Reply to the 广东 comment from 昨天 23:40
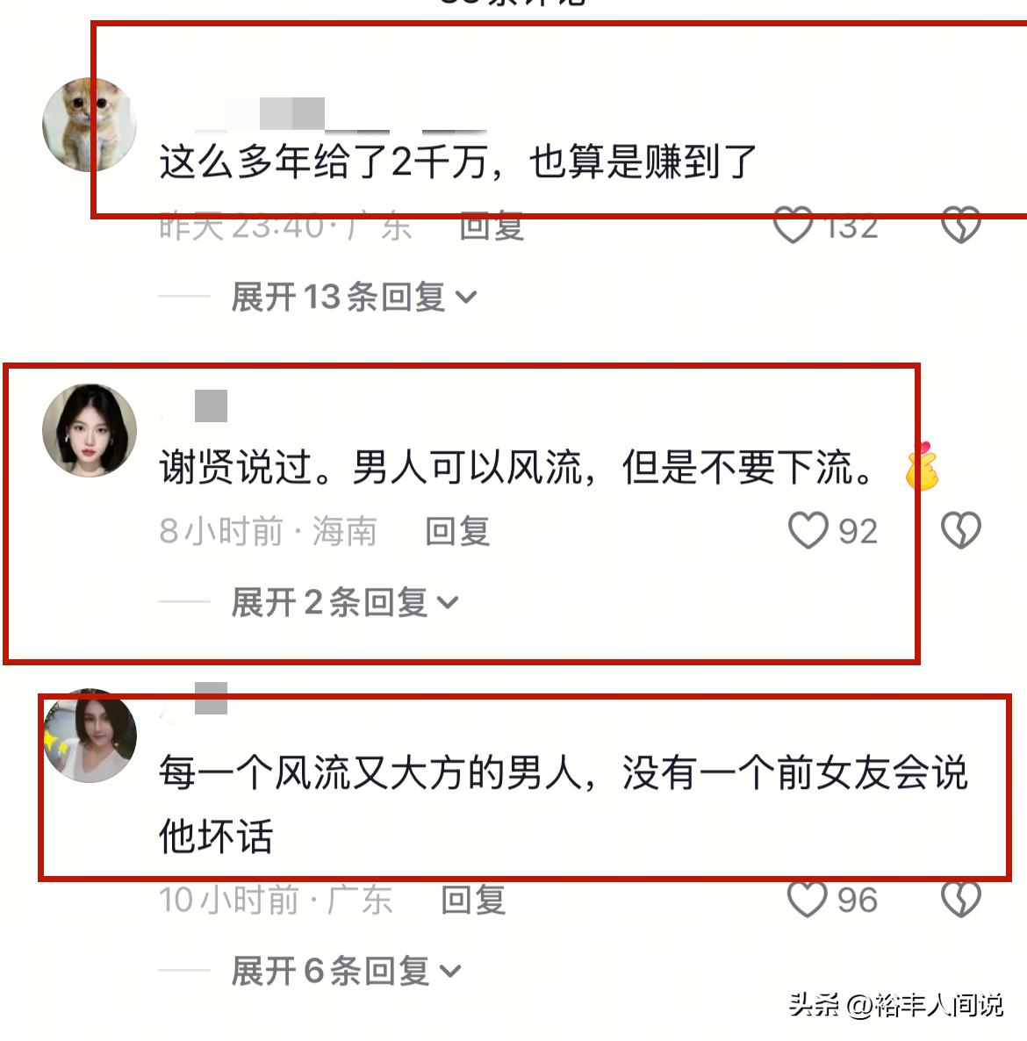Viewport: 1027px width, 1041px height. [492, 226]
